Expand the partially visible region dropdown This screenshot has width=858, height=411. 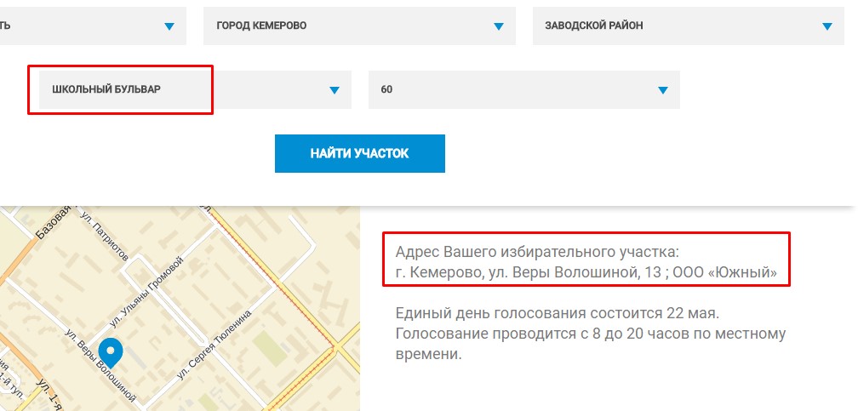[93, 26]
